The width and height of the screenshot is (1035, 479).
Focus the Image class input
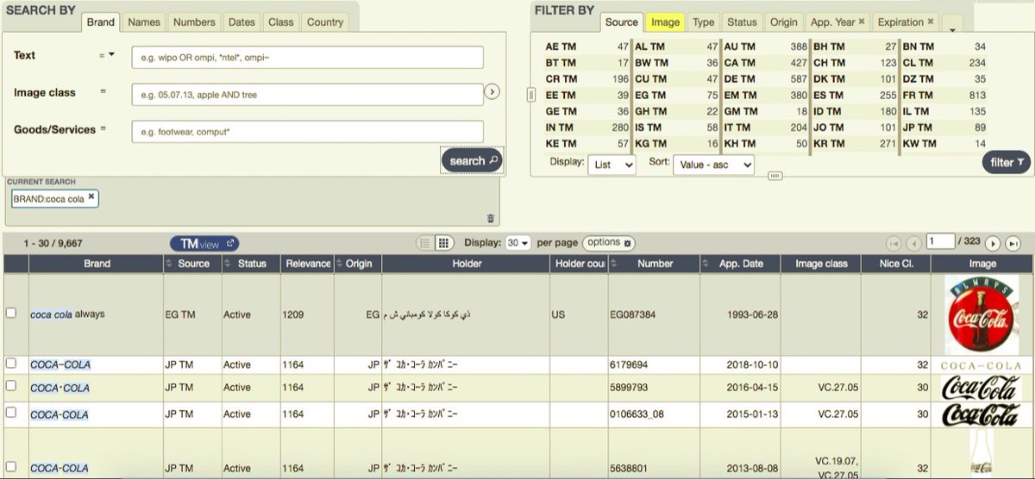click(307, 94)
